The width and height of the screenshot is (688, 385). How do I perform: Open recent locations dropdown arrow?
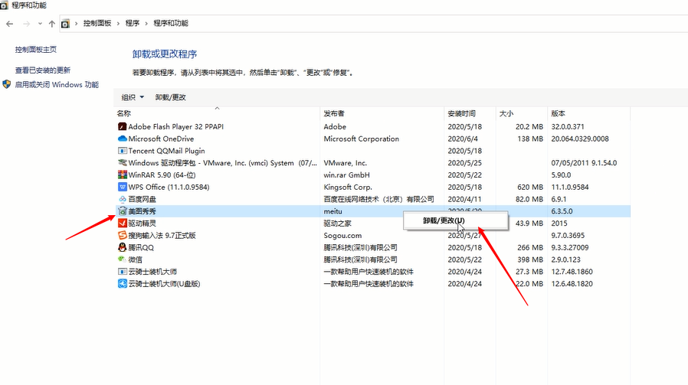[x=40, y=24]
